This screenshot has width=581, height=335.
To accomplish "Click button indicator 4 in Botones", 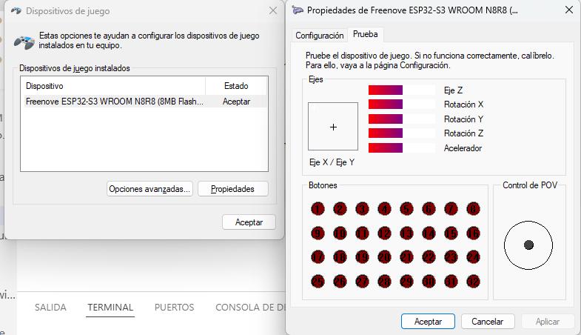I will (x=384, y=209).
